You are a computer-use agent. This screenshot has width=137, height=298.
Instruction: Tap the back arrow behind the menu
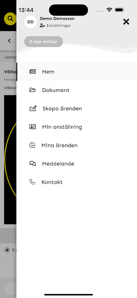pos(9,41)
